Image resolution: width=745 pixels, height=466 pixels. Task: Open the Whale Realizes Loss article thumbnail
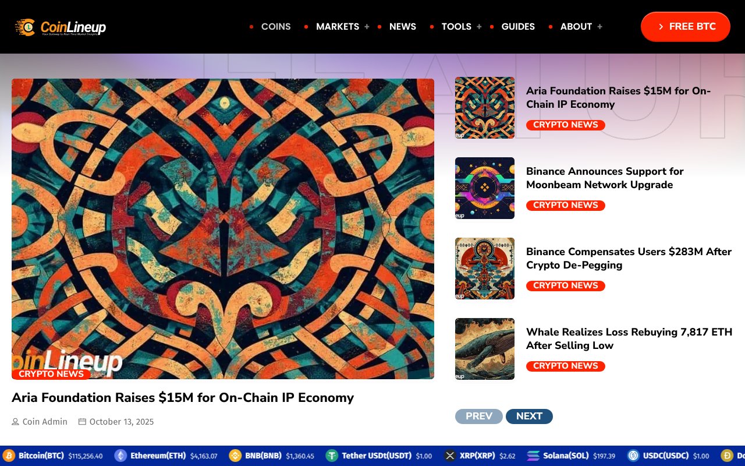click(x=485, y=349)
